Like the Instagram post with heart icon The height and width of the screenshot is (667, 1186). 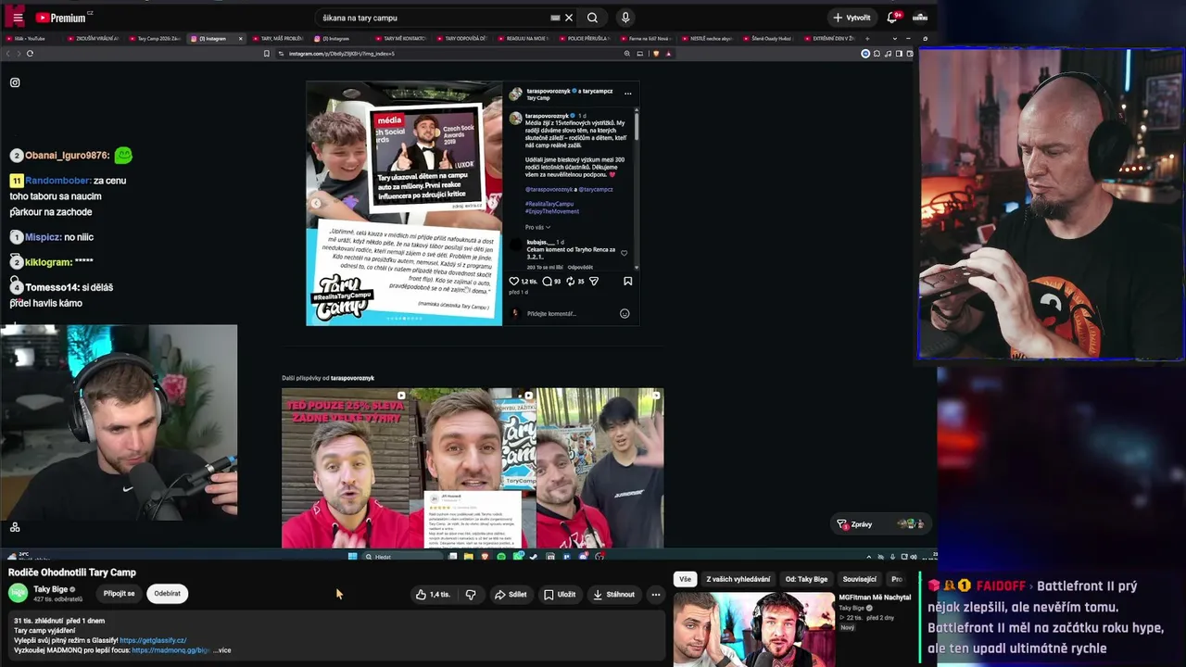pyautogui.click(x=514, y=281)
